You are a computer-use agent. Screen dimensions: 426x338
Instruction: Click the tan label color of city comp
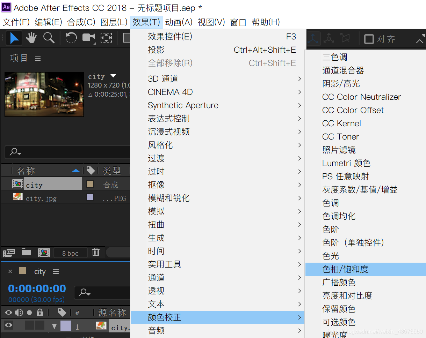pyautogui.click(x=90, y=184)
